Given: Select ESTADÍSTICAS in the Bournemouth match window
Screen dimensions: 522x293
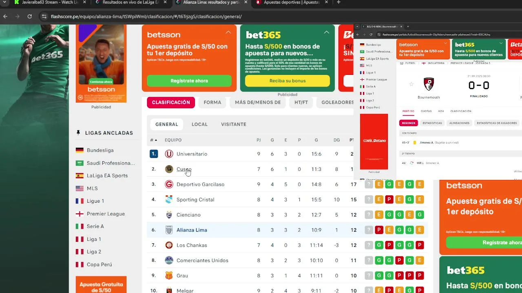Looking at the screenshot, I should pos(432,123).
